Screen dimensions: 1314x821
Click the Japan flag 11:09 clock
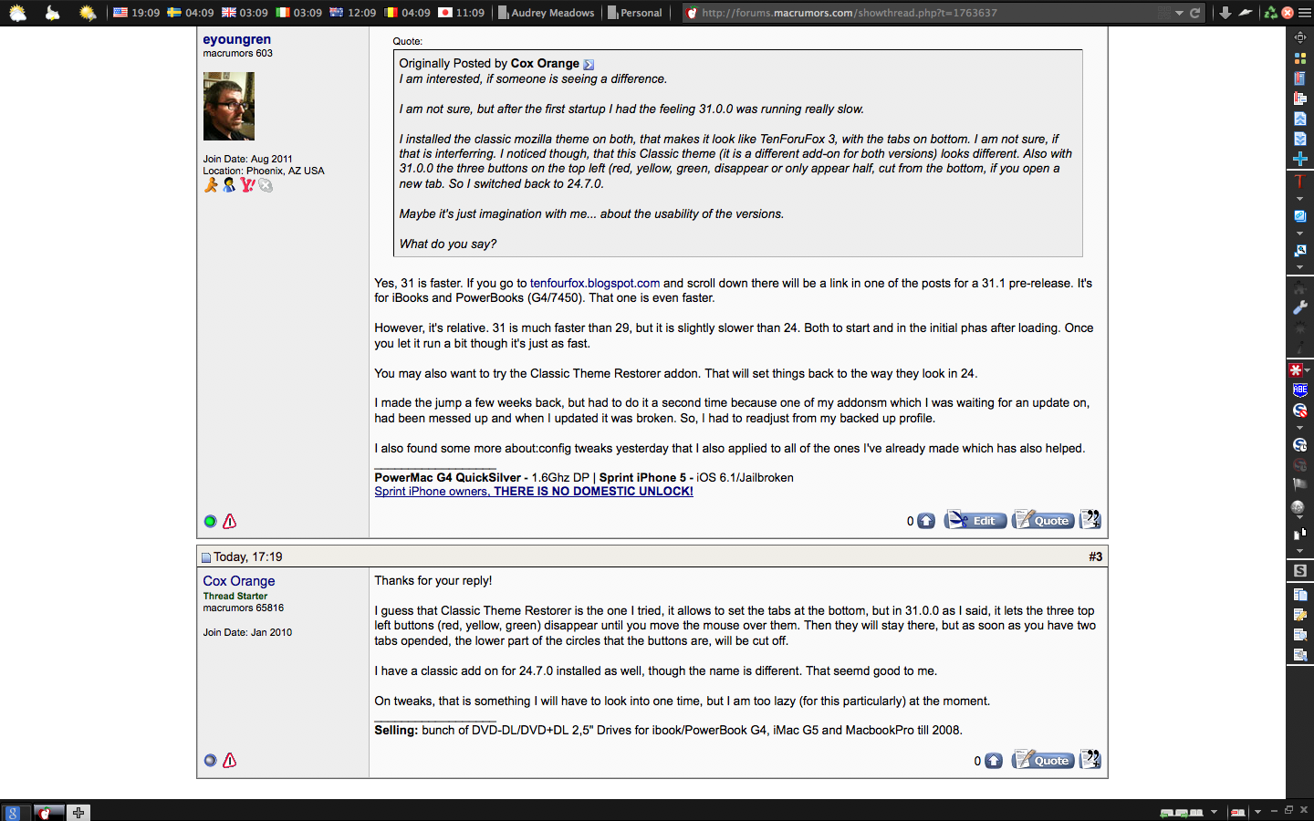point(461,13)
